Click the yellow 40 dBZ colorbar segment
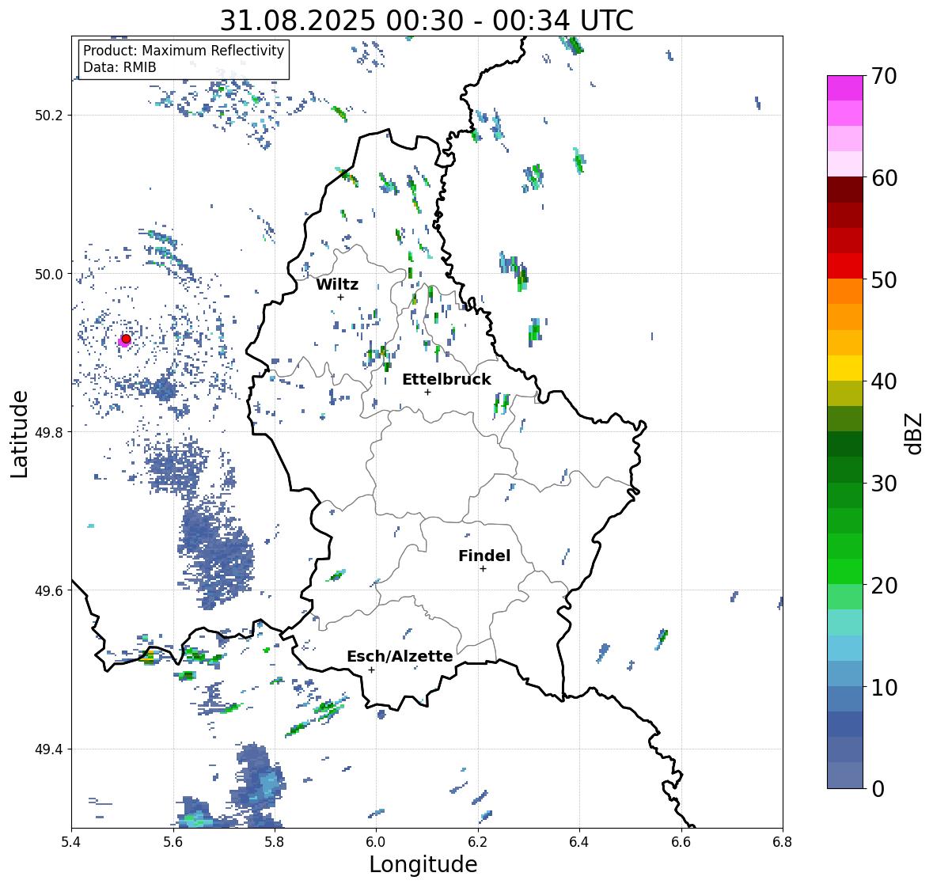 [845, 368]
